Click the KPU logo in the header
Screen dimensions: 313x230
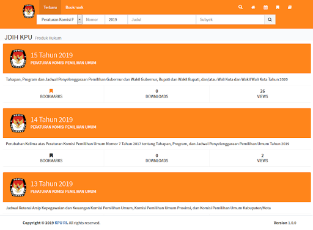pos(29,12)
